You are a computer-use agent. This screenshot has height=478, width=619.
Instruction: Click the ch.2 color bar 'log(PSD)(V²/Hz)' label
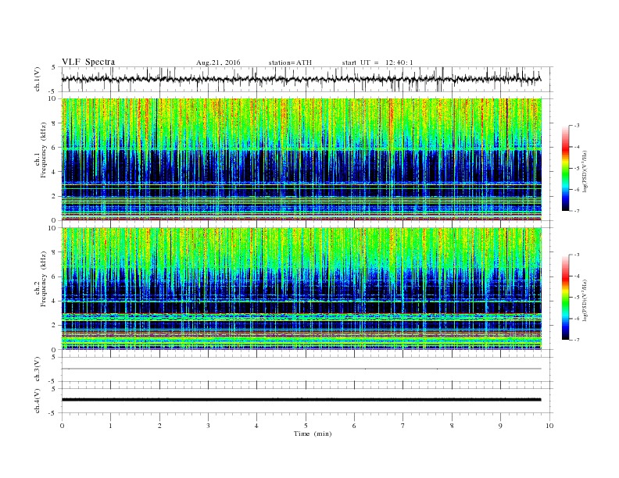pyautogui.click(x=585, y=300)
